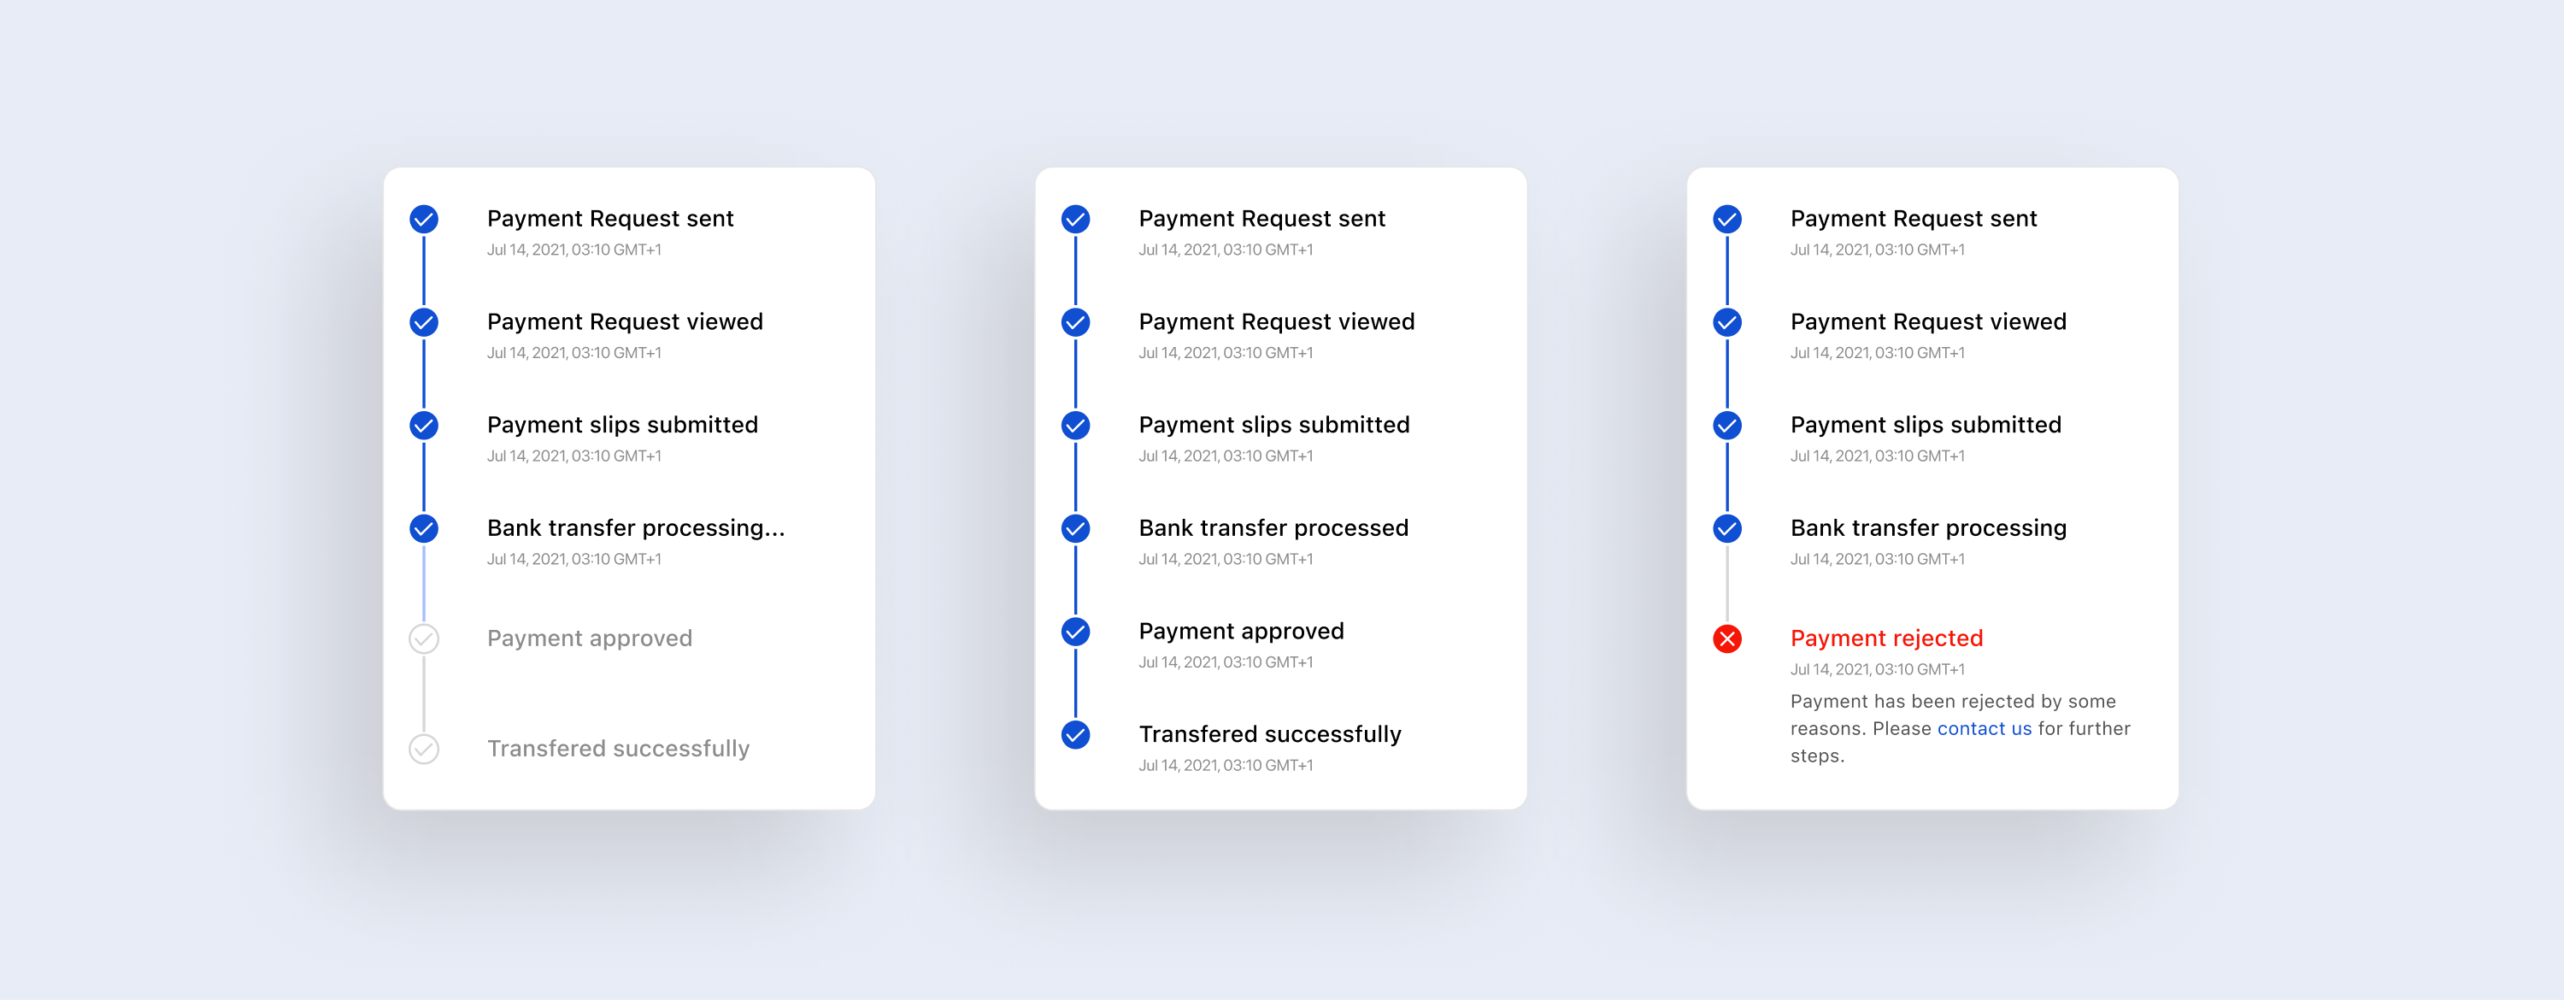Click grey checkmark next to Transfered successfully
Image resolution: width=2564 pixels, height=1000 pixels.
tap(424, 750)
